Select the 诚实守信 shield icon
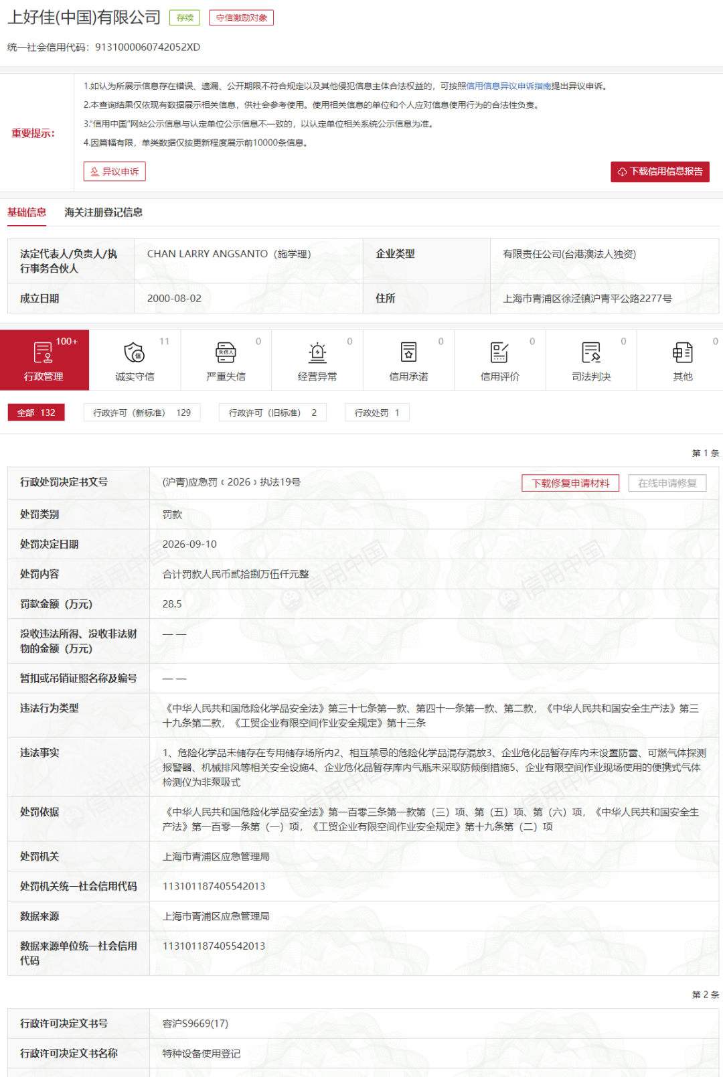 [x=135, y=352]
